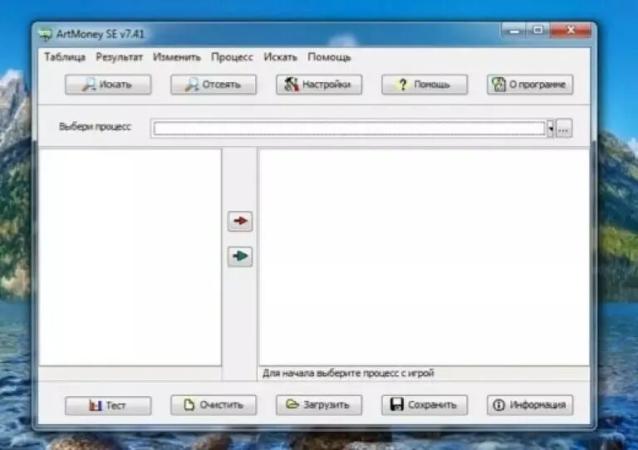Click the Очистить clear button
This screenshot has height=450, width=638.
click(213, 405)
